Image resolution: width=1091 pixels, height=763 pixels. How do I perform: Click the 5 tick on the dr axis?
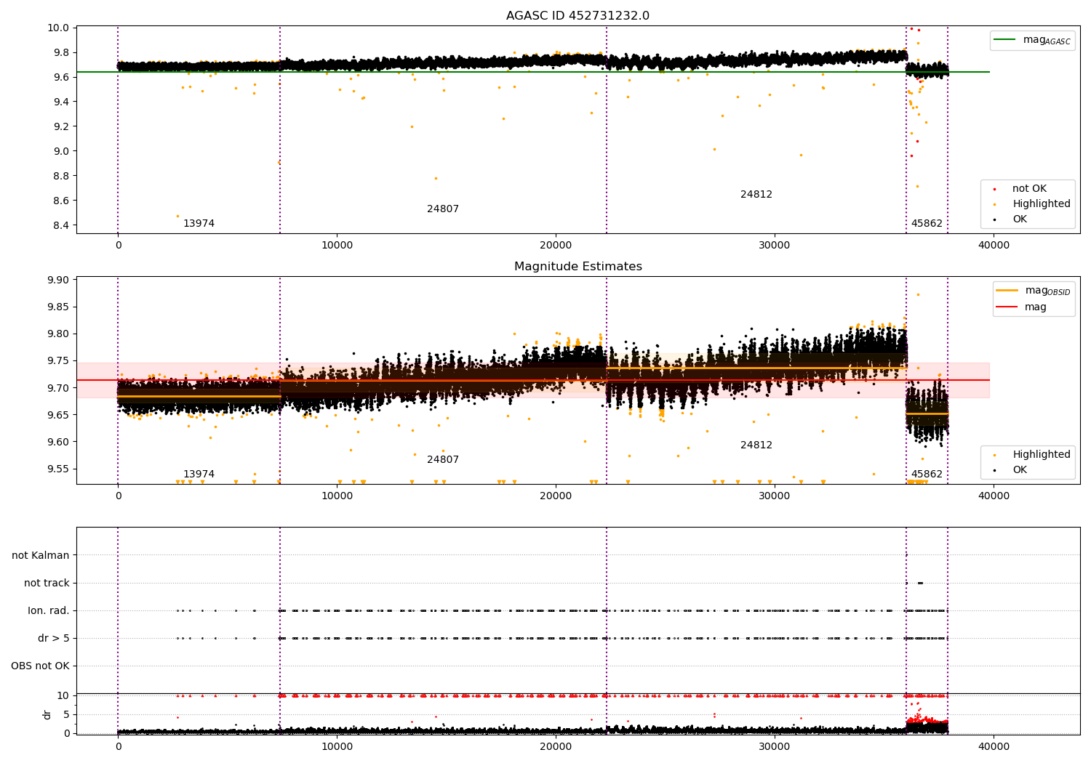66,714
